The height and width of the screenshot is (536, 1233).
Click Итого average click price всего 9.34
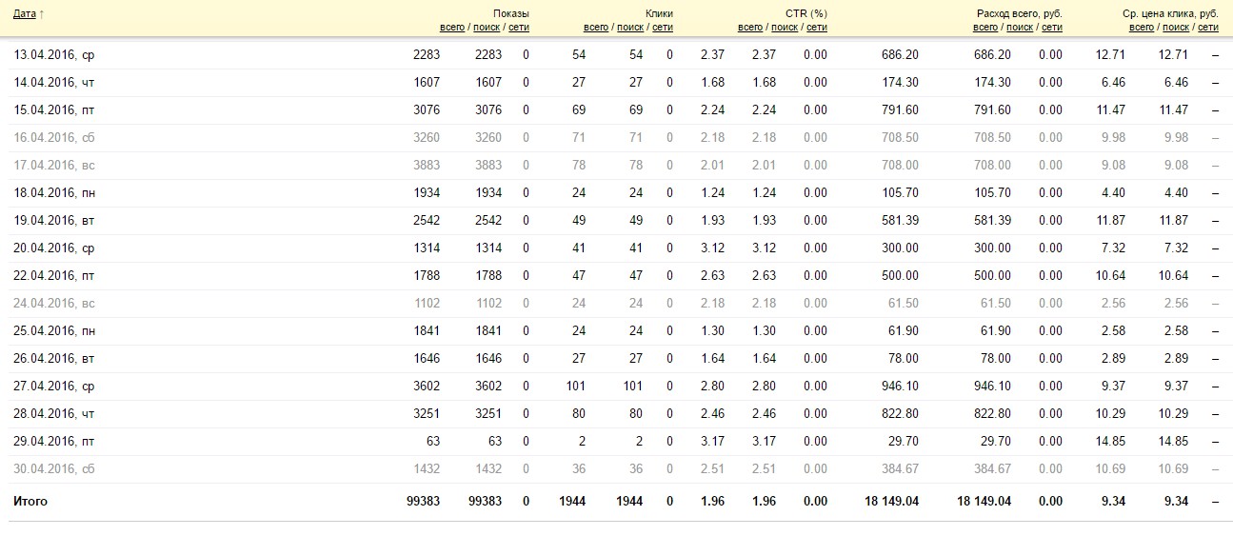pos(1113,502)
